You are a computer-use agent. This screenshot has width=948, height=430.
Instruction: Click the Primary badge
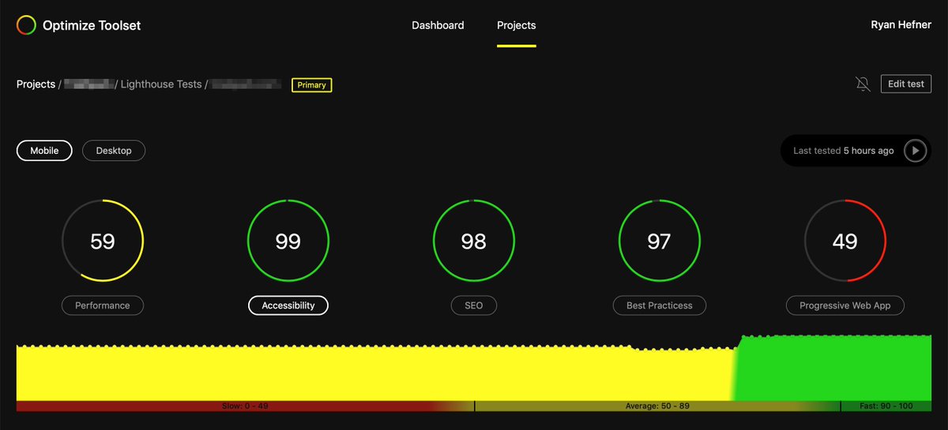(x=312, y=84)
